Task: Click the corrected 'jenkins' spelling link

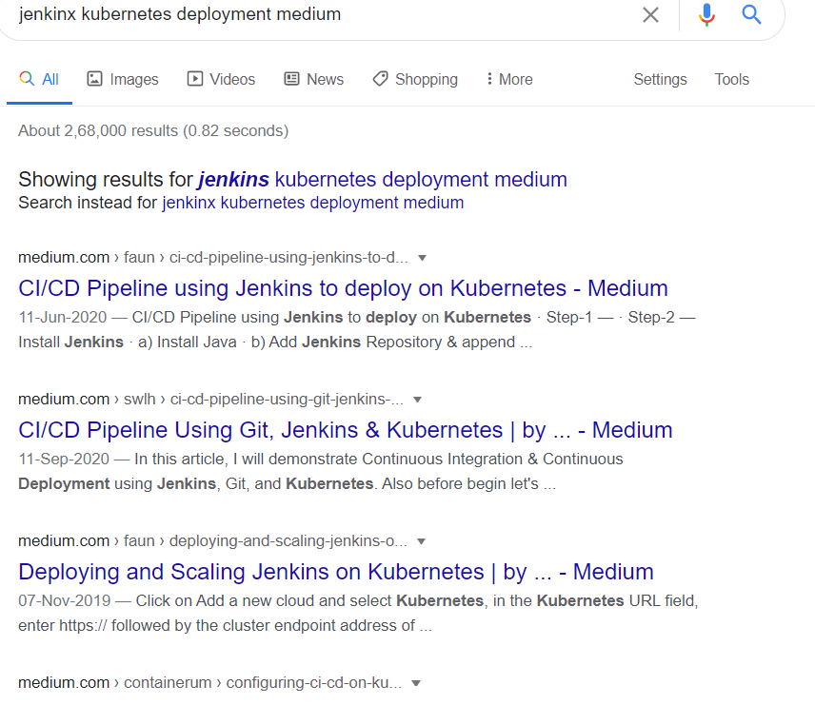Action: [x=233, y=179]
